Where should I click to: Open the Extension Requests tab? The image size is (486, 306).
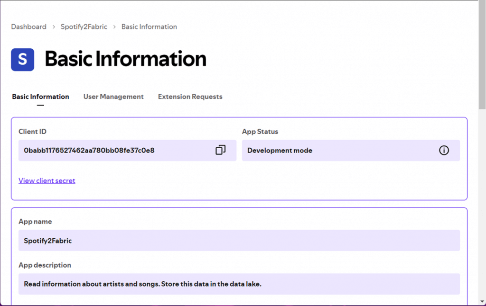tap(190, 97)
